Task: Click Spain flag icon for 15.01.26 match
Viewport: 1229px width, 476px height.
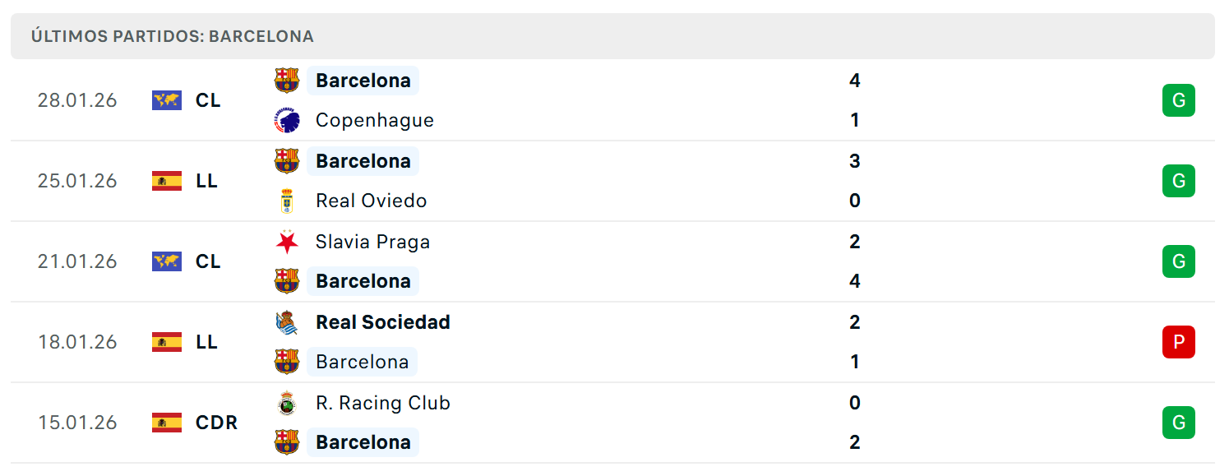Action: tap(167, 423)
